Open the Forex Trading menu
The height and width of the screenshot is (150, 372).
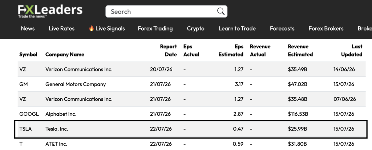tap(155, 28)
